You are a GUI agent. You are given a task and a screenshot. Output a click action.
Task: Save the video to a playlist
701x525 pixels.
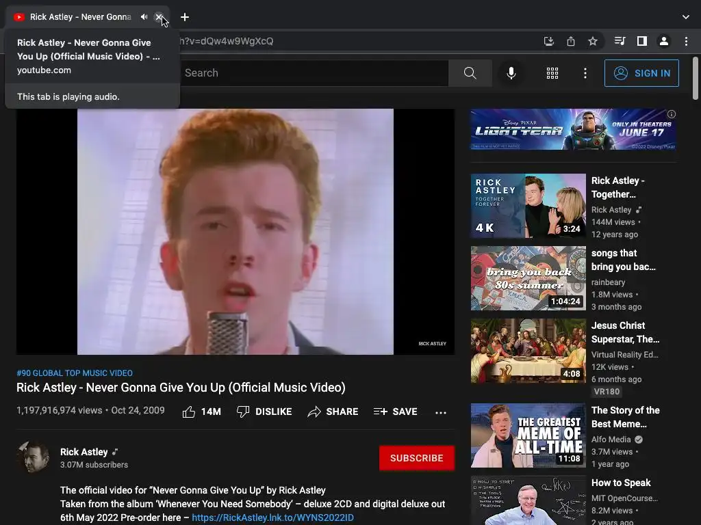click(395, 412)
